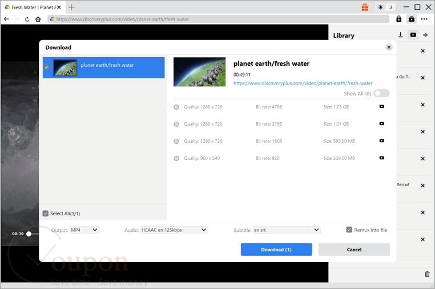The width and height of the screenshot is (435, 289).
Task: Open new tab with plus icon
Action: 71,7
